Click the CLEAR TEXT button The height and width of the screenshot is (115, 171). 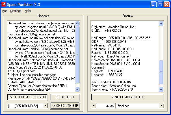click(65, 97)
